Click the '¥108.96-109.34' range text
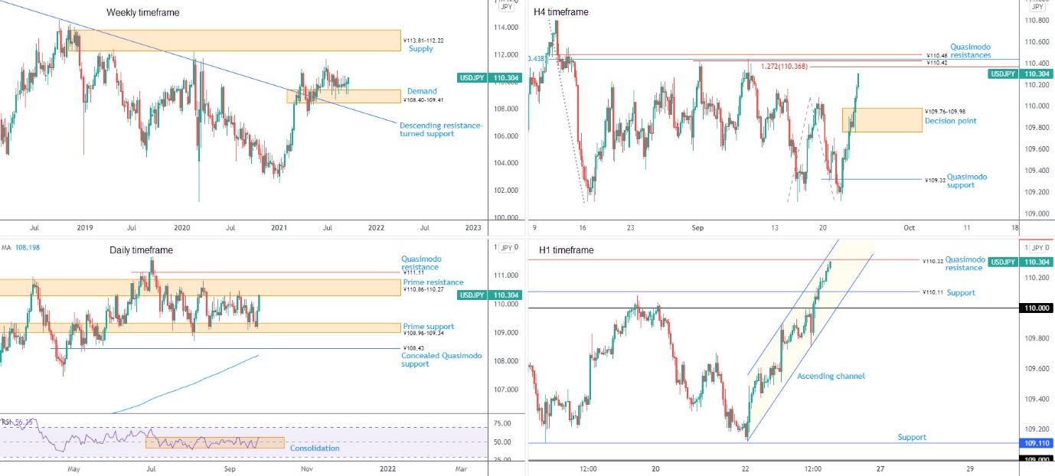1055x476 pixels. 423,334
